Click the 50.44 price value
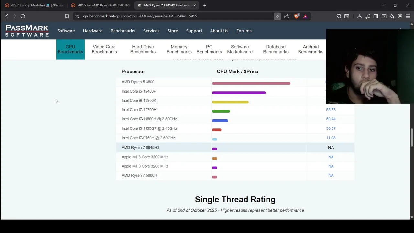 click(331, 119)
